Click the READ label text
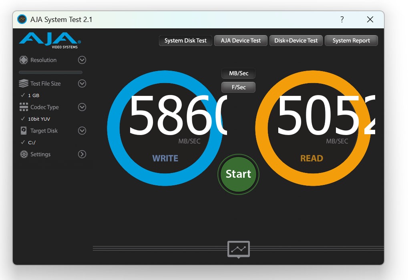The width and height of the screenshot is (408, 280). coord(312,158)
